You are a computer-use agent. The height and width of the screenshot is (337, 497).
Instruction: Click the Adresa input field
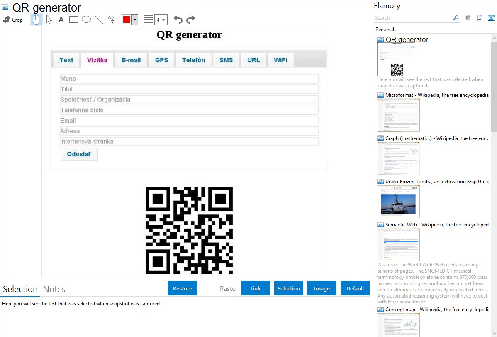coord(189,131)
